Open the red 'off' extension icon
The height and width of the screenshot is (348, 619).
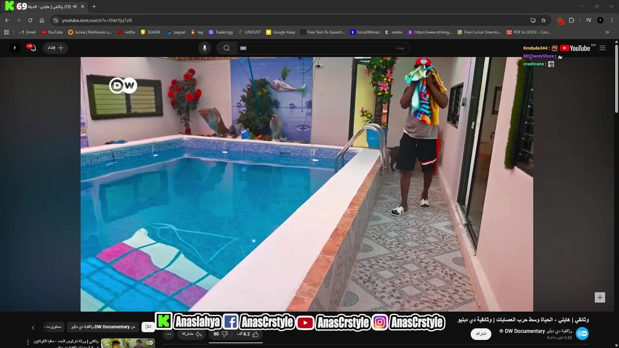(560, 21)
